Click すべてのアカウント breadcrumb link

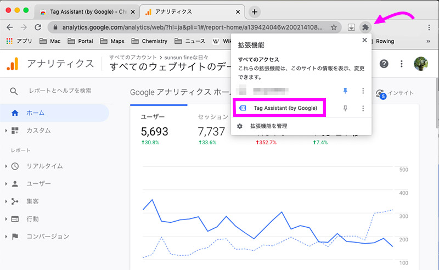[x=133, y=58]
